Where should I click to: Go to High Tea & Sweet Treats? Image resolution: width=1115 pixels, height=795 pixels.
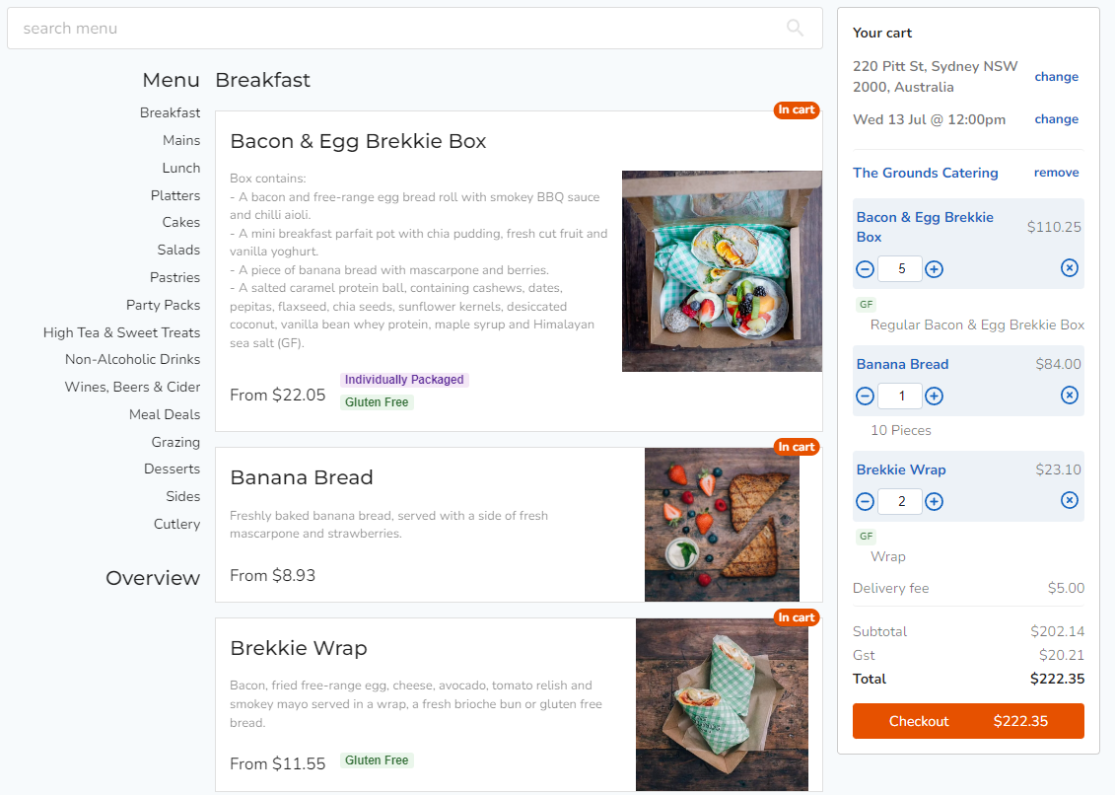click(x=121, y=332)
